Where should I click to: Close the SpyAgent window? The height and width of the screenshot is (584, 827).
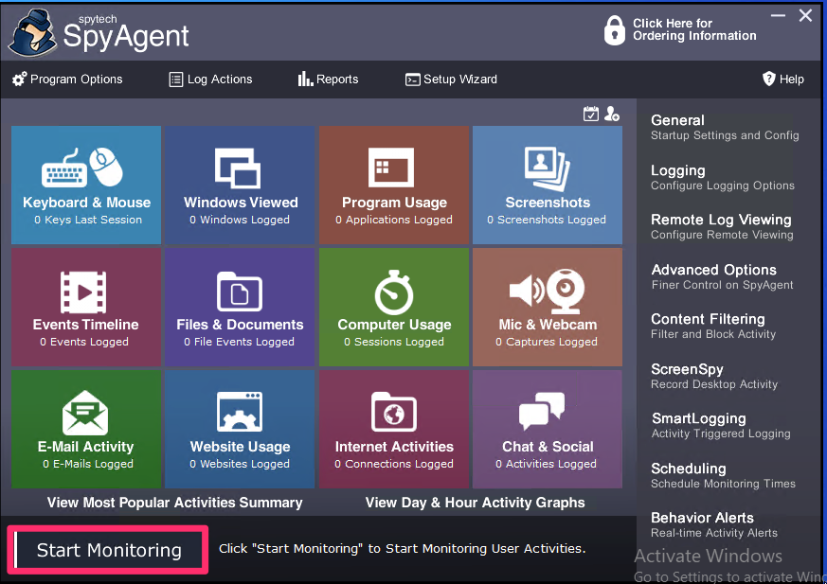tap(805, 16)
